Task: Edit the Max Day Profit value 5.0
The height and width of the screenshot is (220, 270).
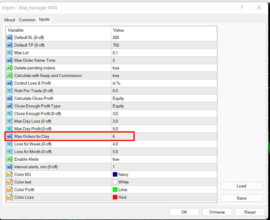Action: (164, 129)
